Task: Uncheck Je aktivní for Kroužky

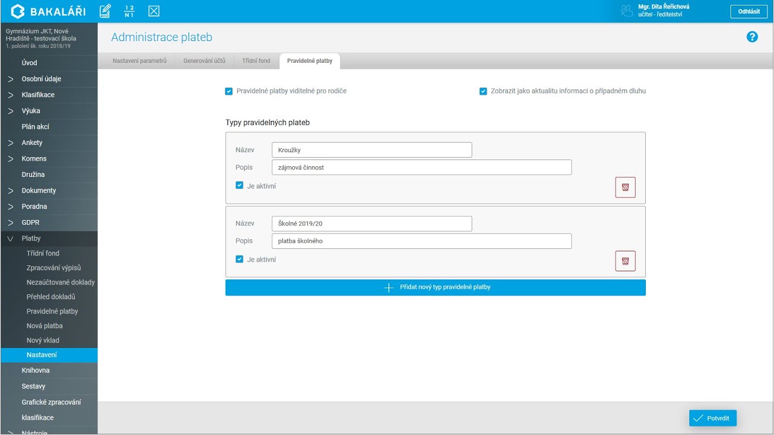Action: pos(239,185)
